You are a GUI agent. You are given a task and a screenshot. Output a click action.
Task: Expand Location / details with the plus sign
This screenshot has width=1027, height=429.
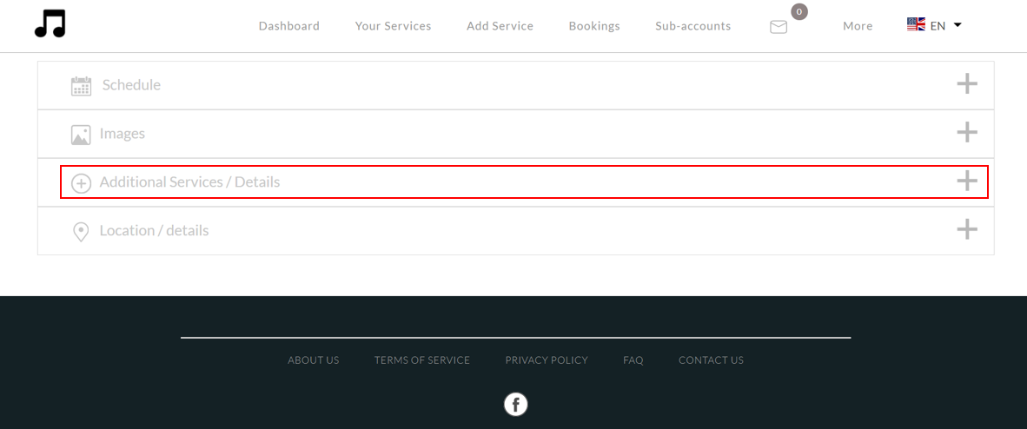click(x=967, y=230)
